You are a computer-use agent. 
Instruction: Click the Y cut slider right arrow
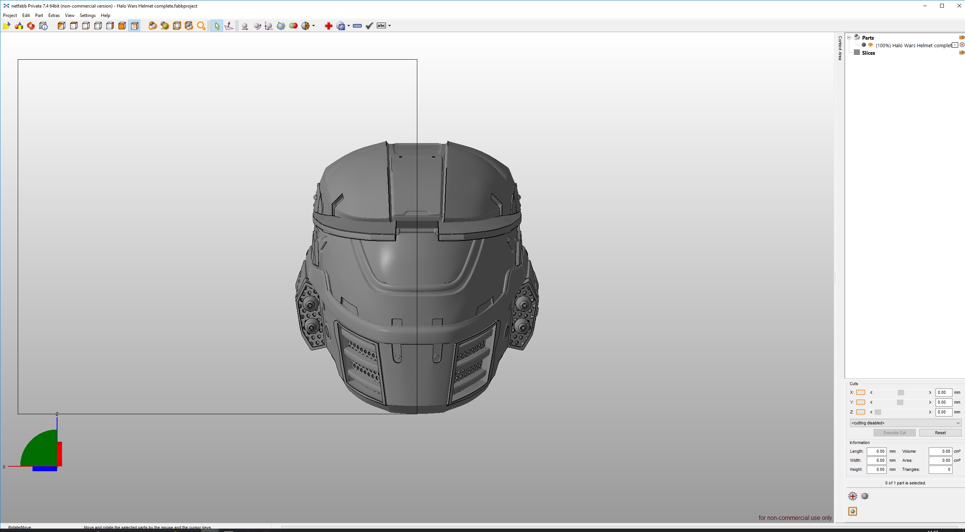tap(930, 402)
